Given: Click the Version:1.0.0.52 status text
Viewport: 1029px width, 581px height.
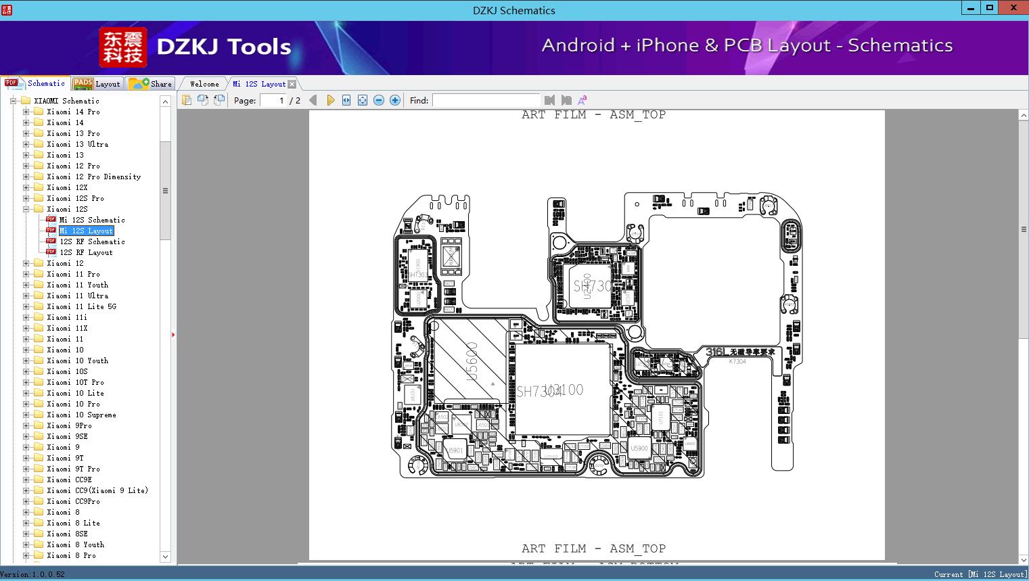Looking at the screenshot, I should [33, 574].
